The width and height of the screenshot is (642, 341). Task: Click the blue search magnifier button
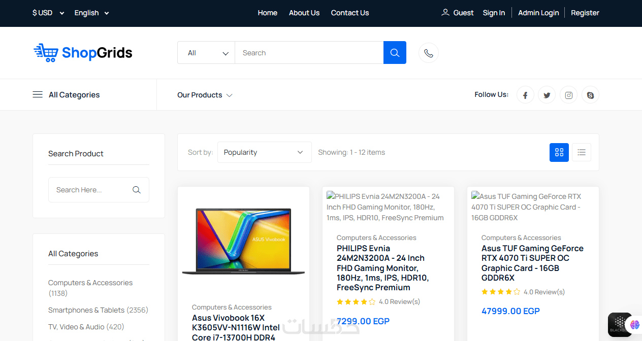(395, 52)
